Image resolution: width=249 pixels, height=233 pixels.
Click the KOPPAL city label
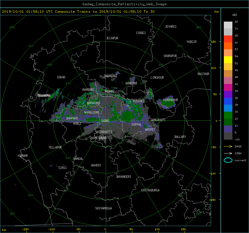click(x=137, y=125)
